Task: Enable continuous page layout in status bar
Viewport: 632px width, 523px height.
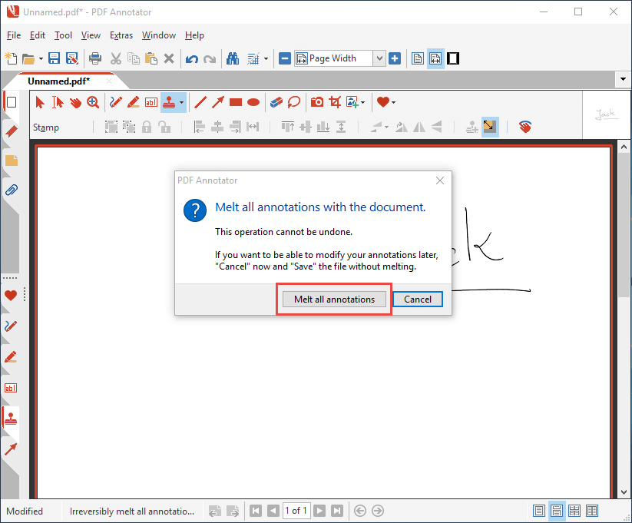Action: pos(557,511)
